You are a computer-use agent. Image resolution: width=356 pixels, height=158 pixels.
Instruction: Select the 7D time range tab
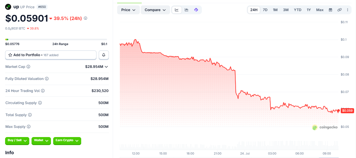tap(265, 10)
